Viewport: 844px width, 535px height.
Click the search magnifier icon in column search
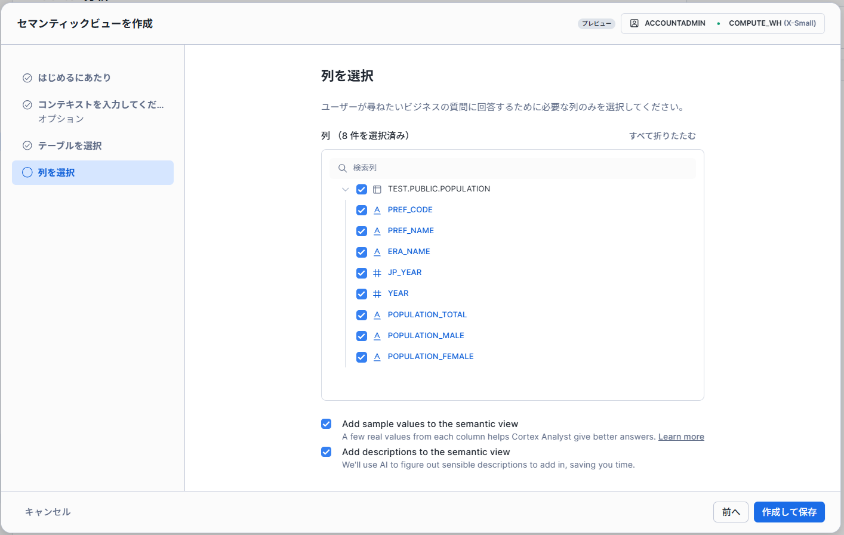click(x=343, y=168)
